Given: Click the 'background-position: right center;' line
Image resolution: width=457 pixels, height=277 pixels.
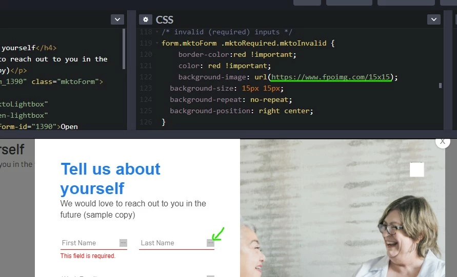Looking at the screenshot, I should [242, 111].
